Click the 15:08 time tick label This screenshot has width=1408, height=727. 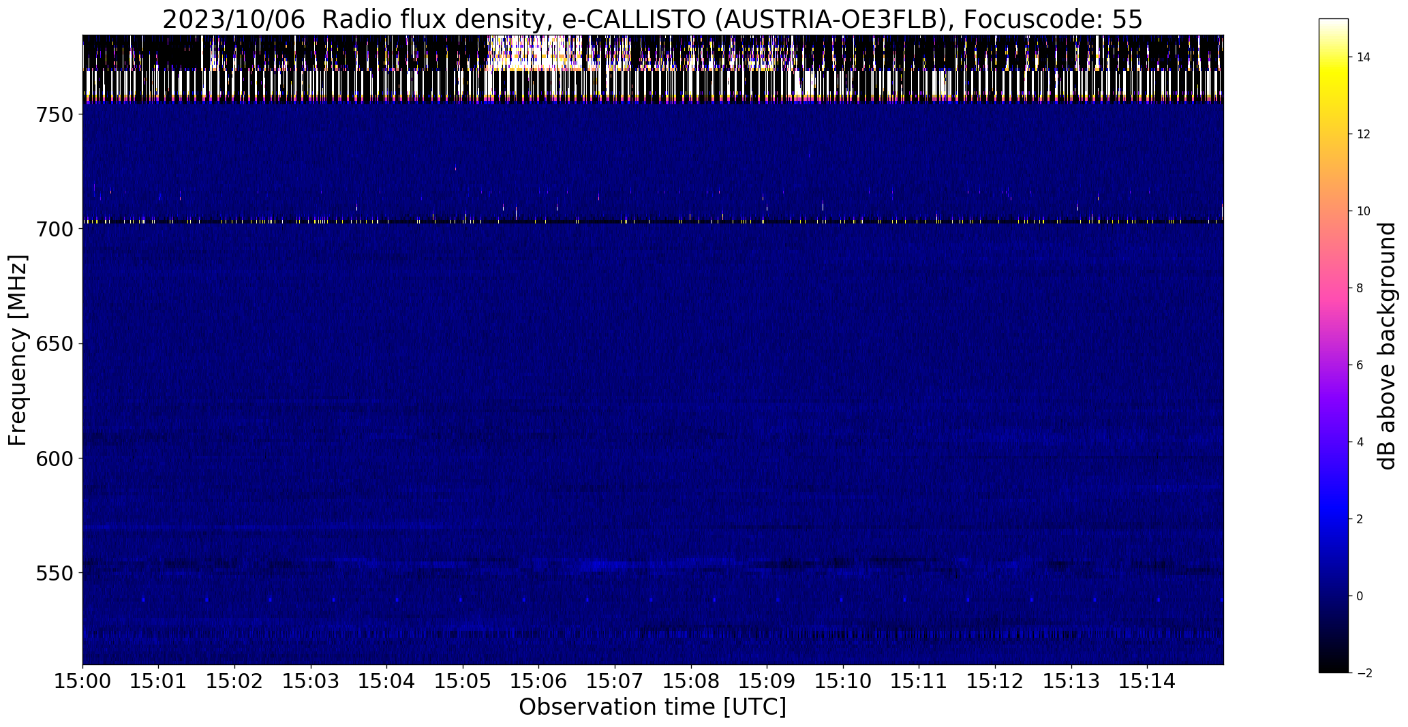pyautogui.click(x=691, y=681)
